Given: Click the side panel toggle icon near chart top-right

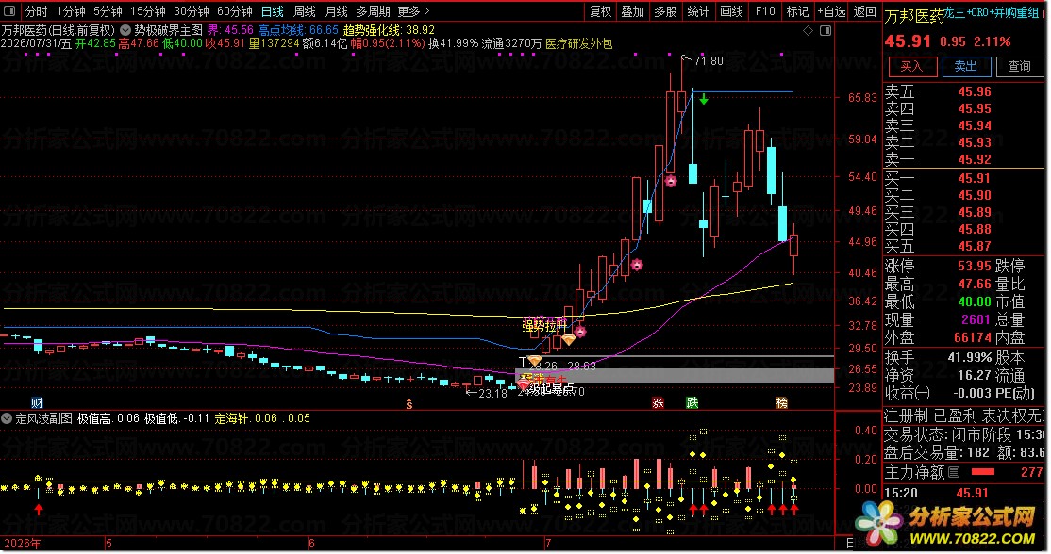Looking at the screenshot, I should [826, 31].
